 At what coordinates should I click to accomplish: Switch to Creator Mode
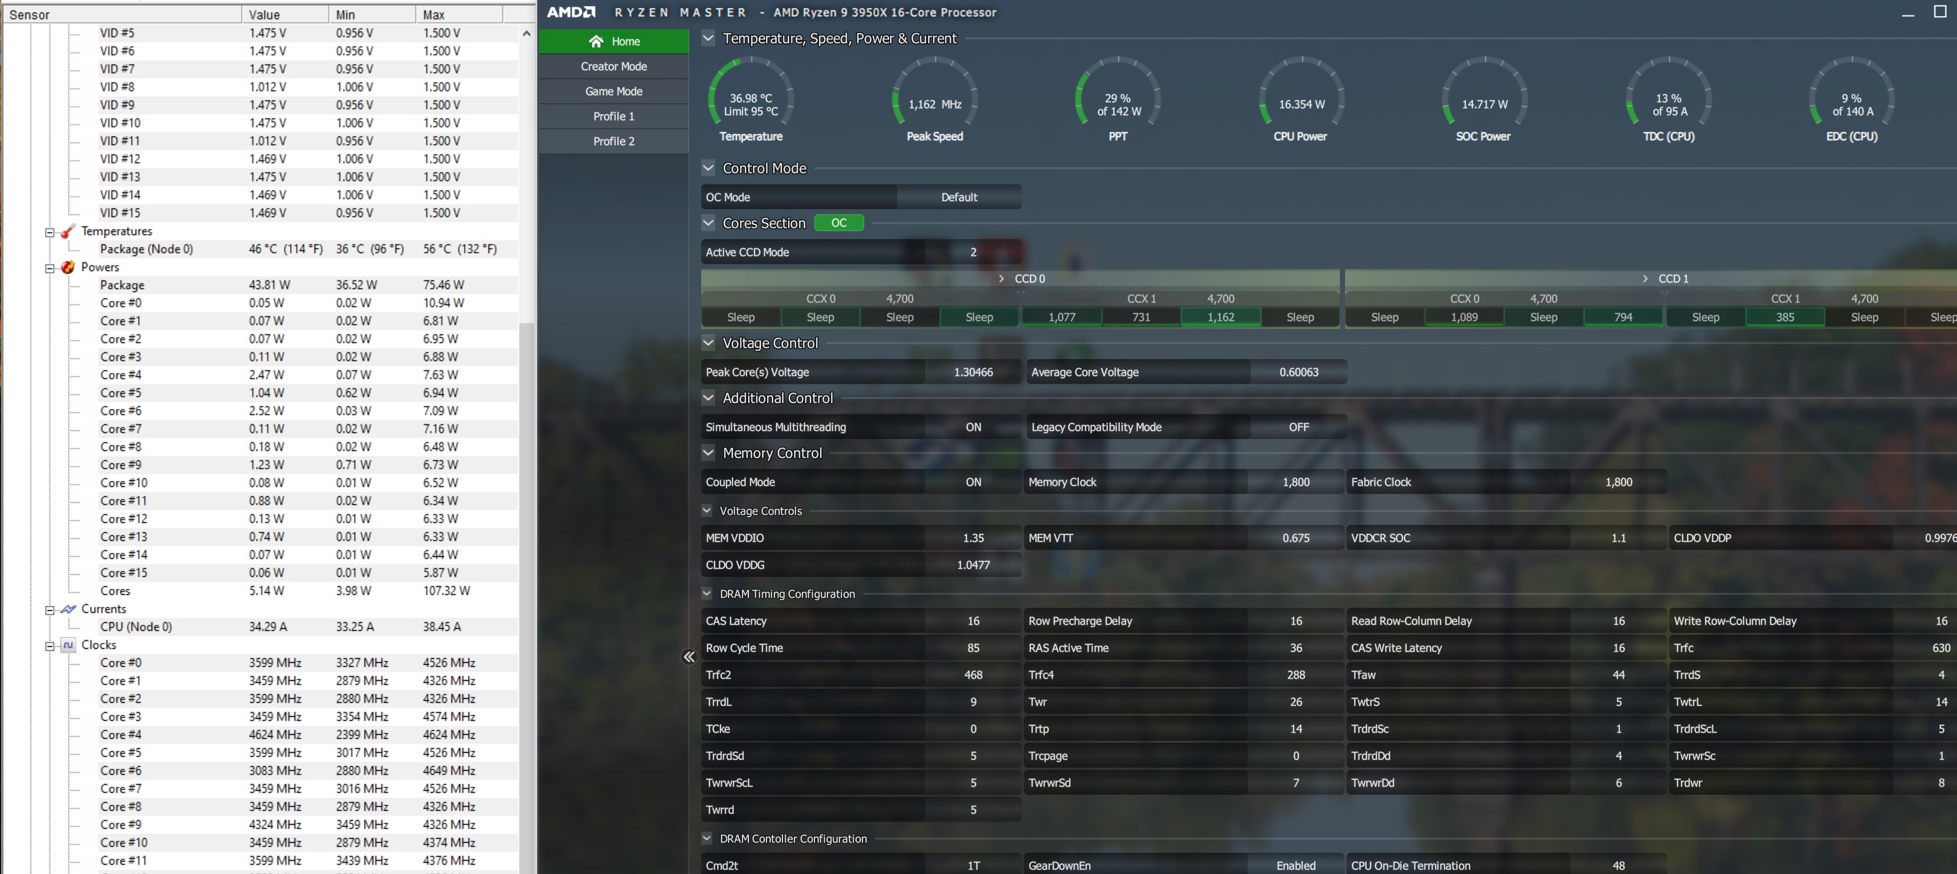pyautogui.click(x=613, y=66)
